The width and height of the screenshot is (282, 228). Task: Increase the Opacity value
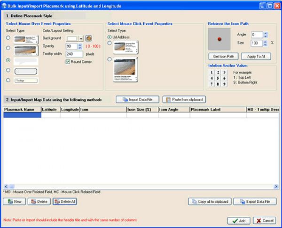click(x=80, y=45)
